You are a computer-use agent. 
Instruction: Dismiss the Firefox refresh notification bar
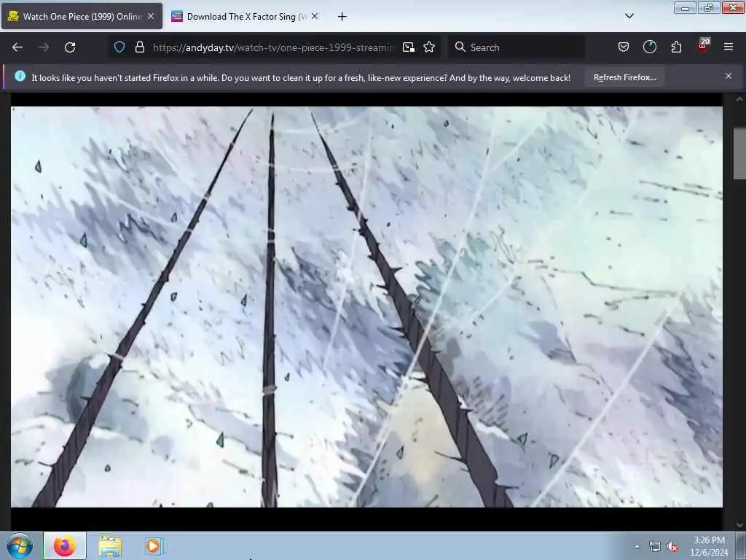[x=729, y=76]
